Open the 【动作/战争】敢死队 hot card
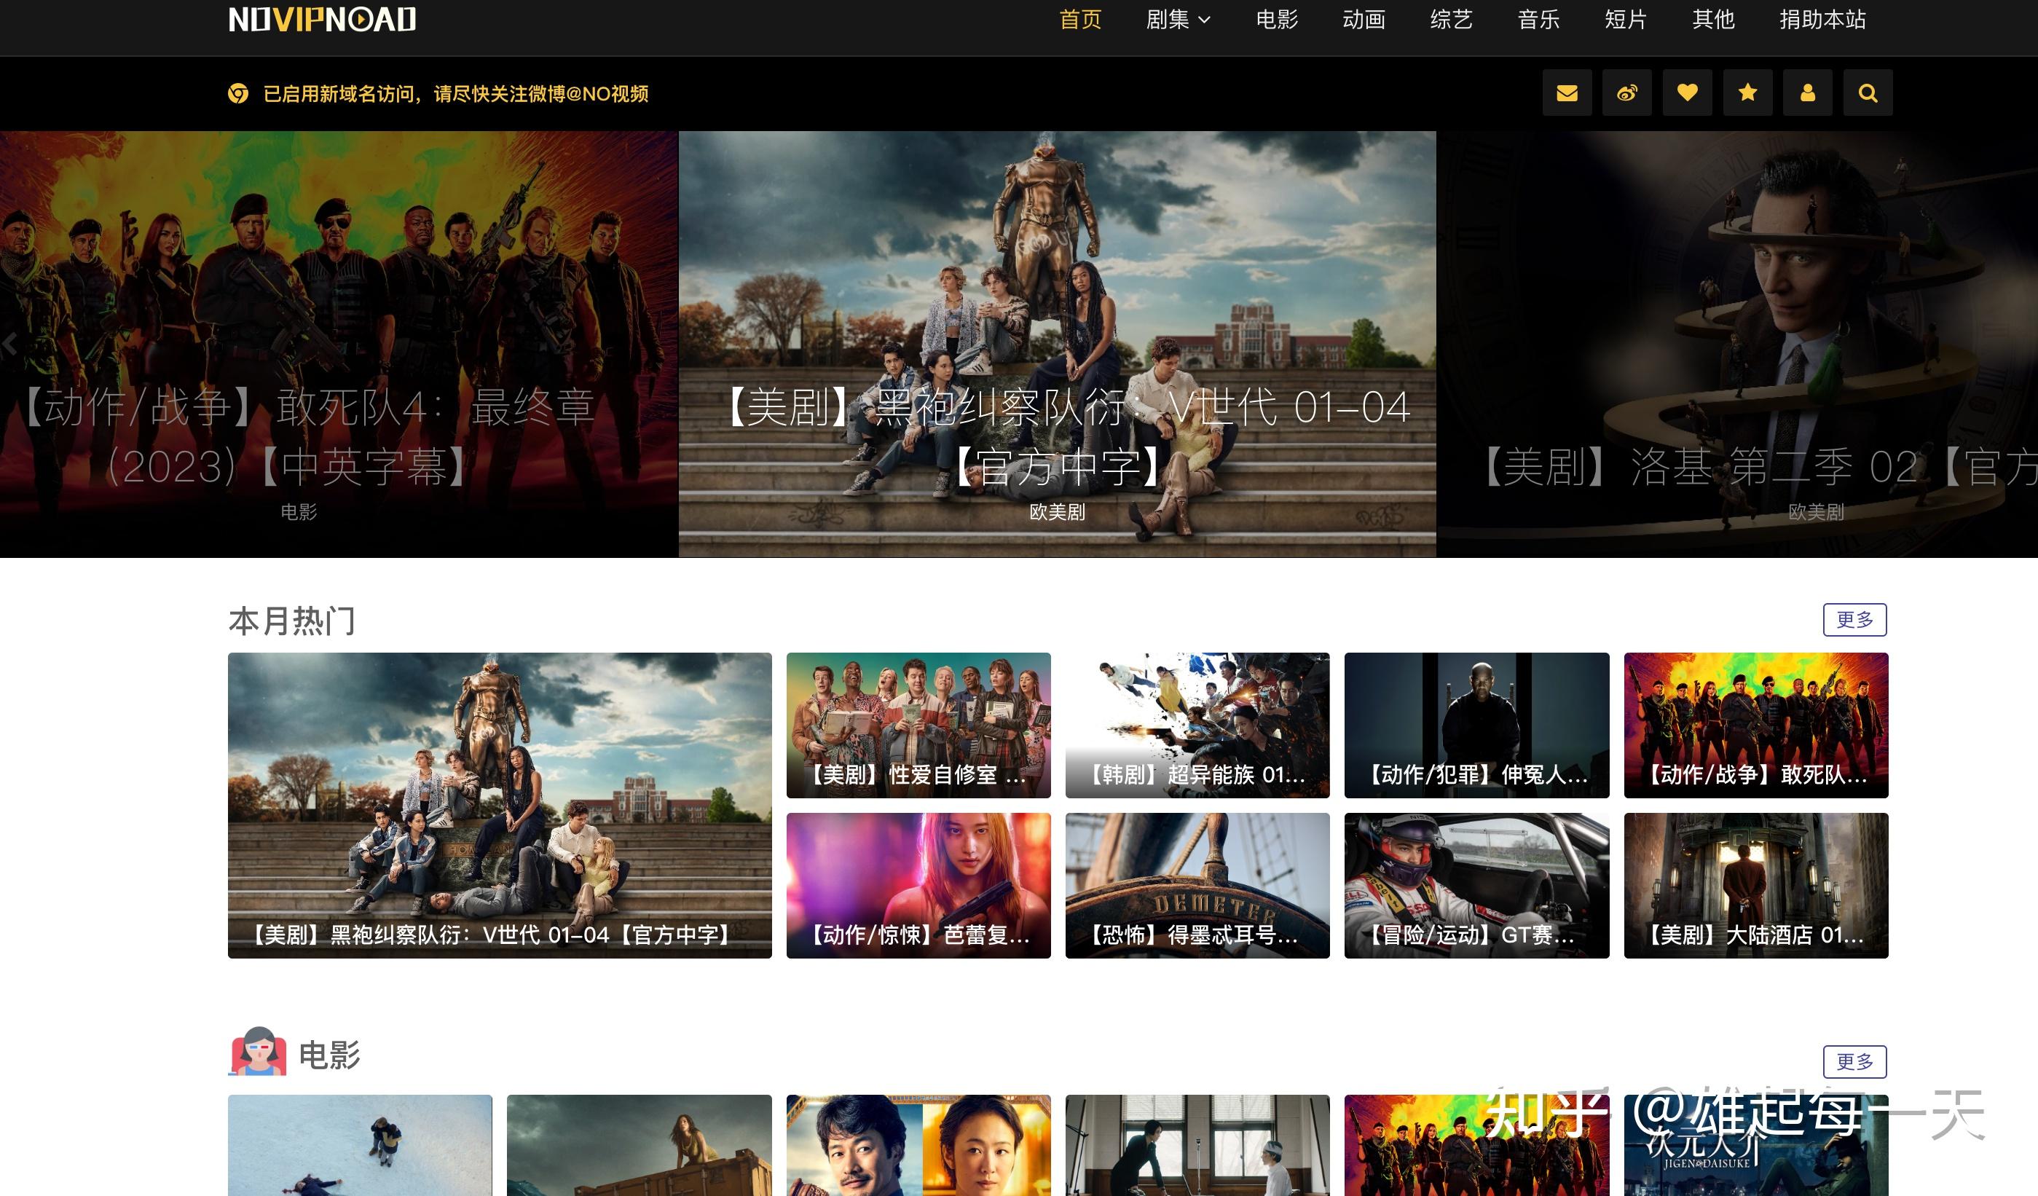The width and height of the screenshot is (2038, 1196). tap(1755, 725)
